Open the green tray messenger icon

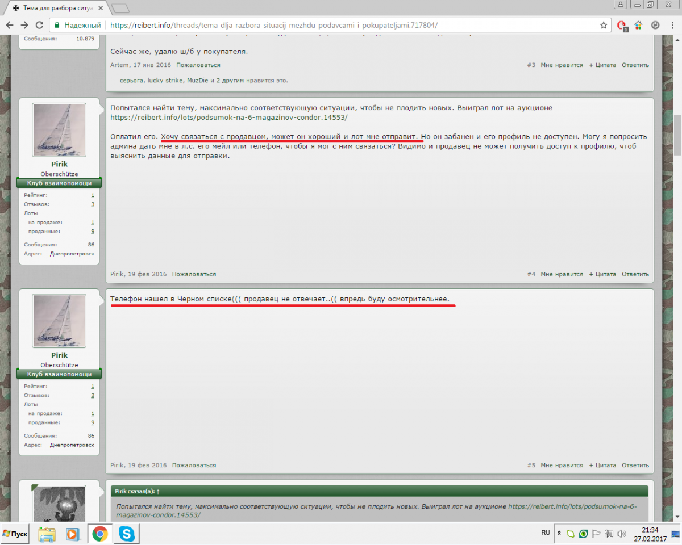pos(571,534)
